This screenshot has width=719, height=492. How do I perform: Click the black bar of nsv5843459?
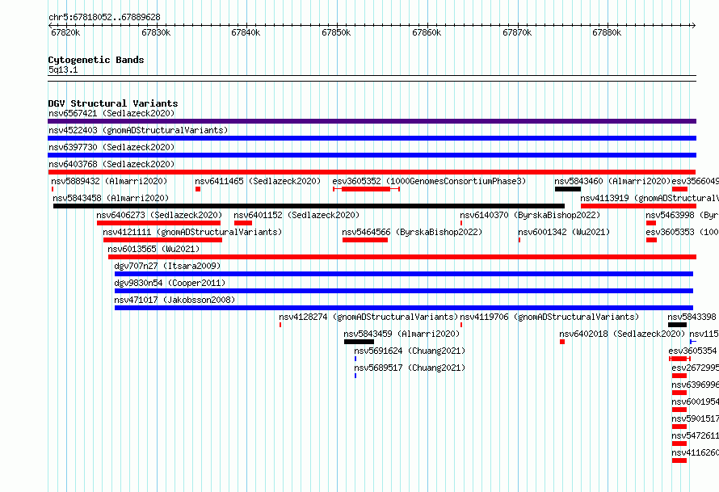tap(359, 342)
